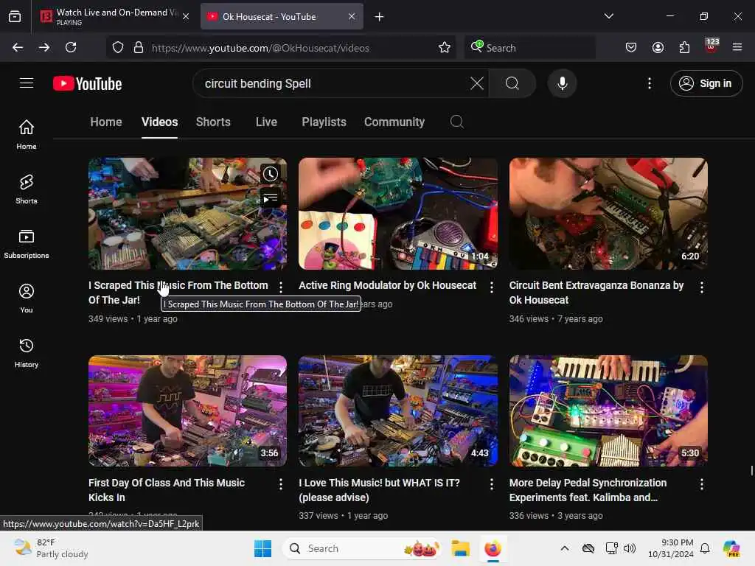Viewport: 755px width, 566px height.
Task: Open the Community channel tab
Action: (394, 122)
